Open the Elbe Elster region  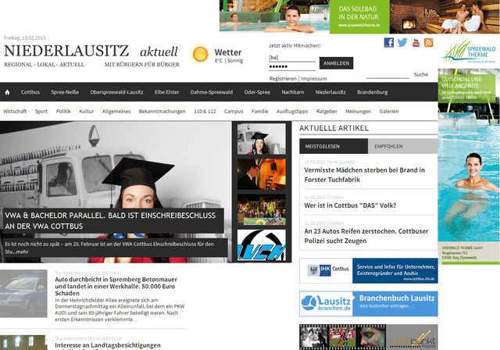166,92
